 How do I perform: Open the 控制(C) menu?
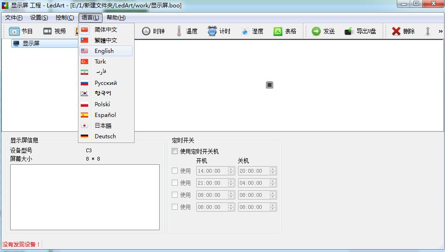pos(64,18)
